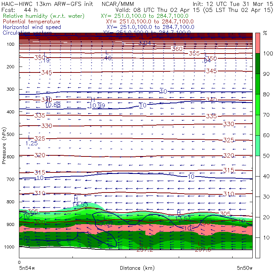
Task: Select 'Relative humidity (w.r.t. water)' legend label
Action: pyautogui.click(x=44, y=16)
